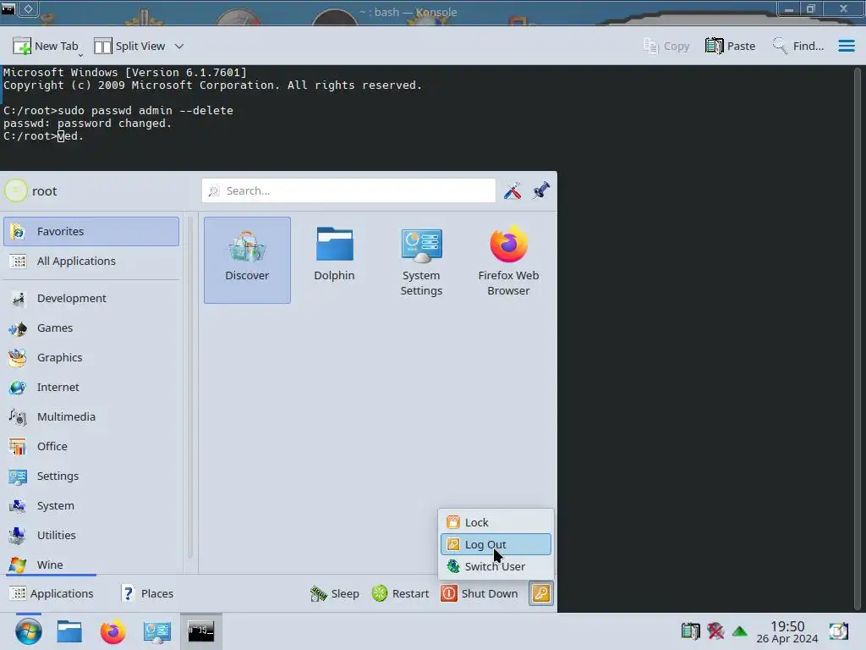Click the disconnected network tray icon
The image size is (866, 650).
tap(715, 631)
